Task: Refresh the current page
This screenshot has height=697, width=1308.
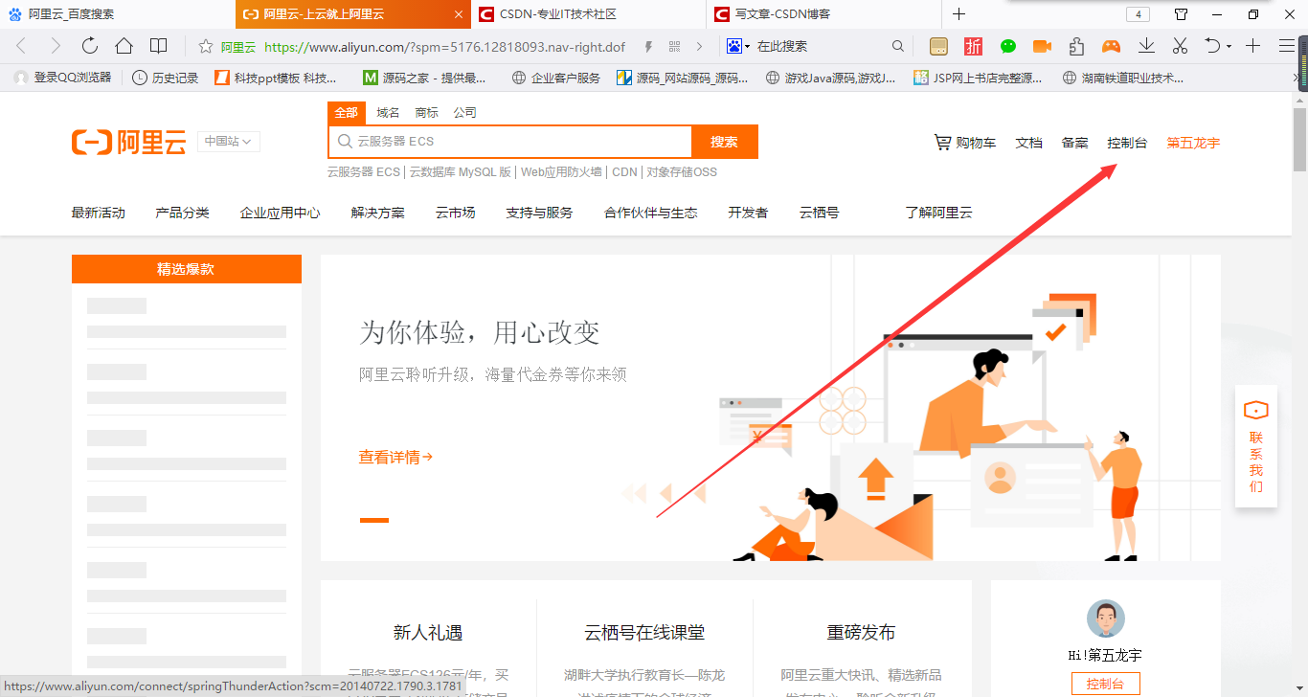Action: (x=89, y=45)
